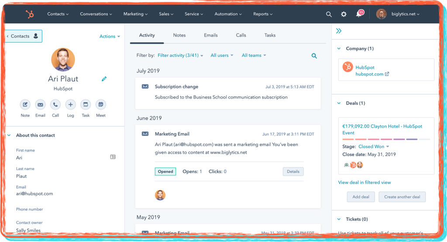
Task: Open the settings gear icon
Action: (344, 14)
